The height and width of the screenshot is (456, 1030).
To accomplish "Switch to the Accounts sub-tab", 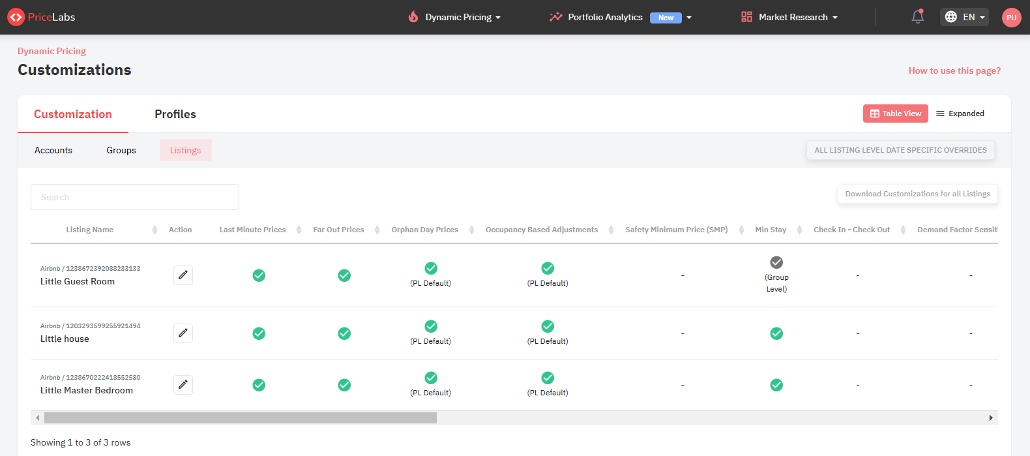I will [53, 150].
